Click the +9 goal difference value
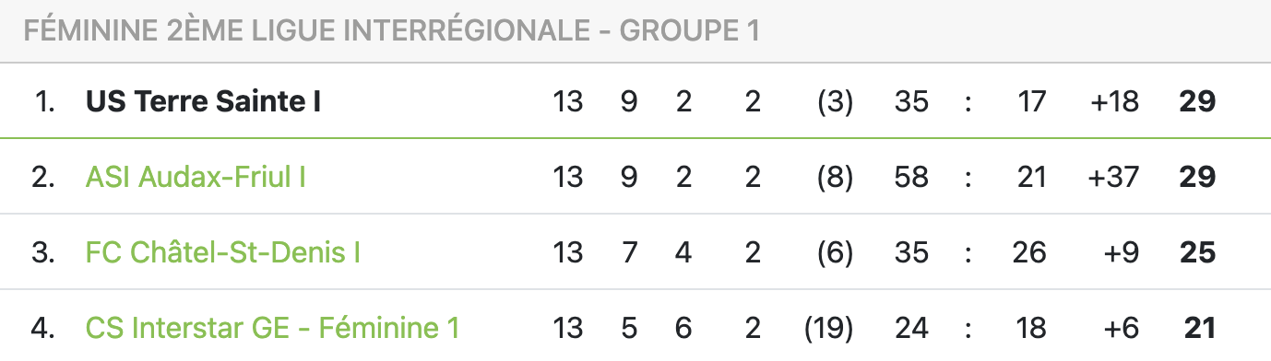Screen dimensions: 1271x361 1122,252
